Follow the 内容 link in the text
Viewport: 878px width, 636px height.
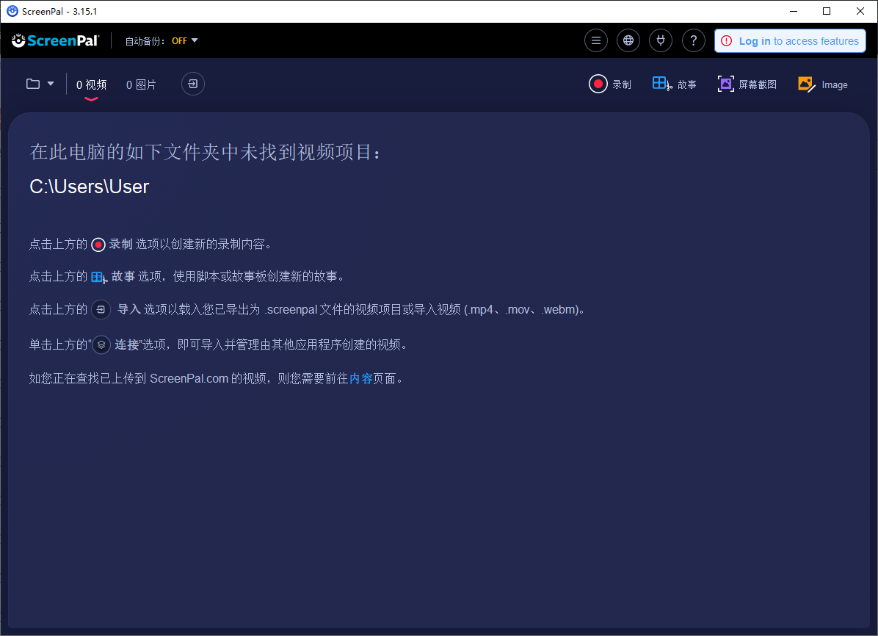pyautogui.click(x=361, y=379)
